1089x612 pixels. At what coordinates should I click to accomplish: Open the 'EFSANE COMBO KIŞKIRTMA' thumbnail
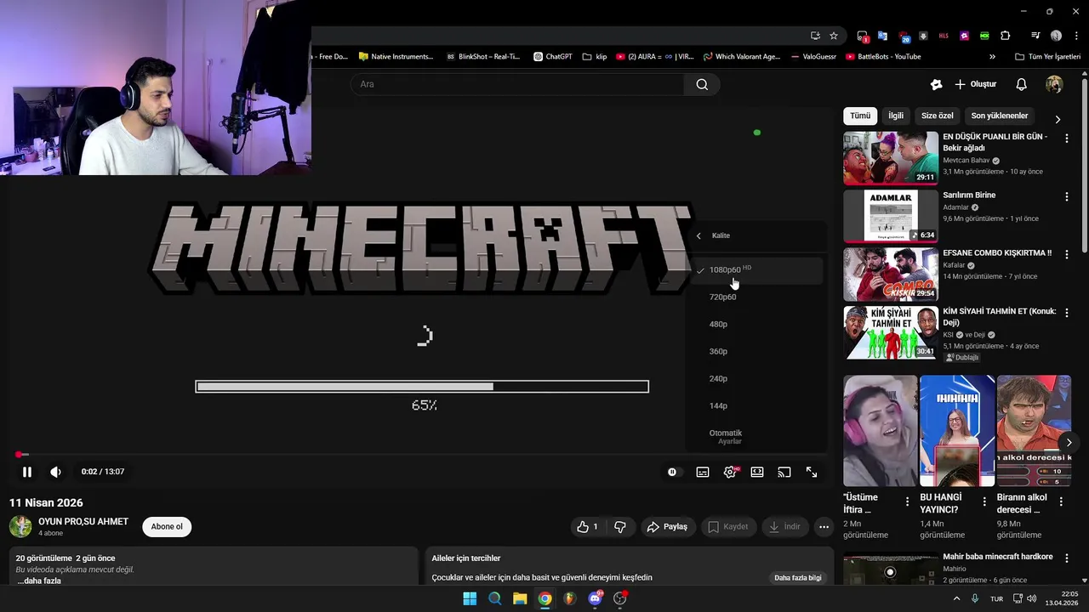(x=891, y=275)
